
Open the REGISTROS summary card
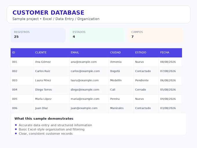click(38, 35)
